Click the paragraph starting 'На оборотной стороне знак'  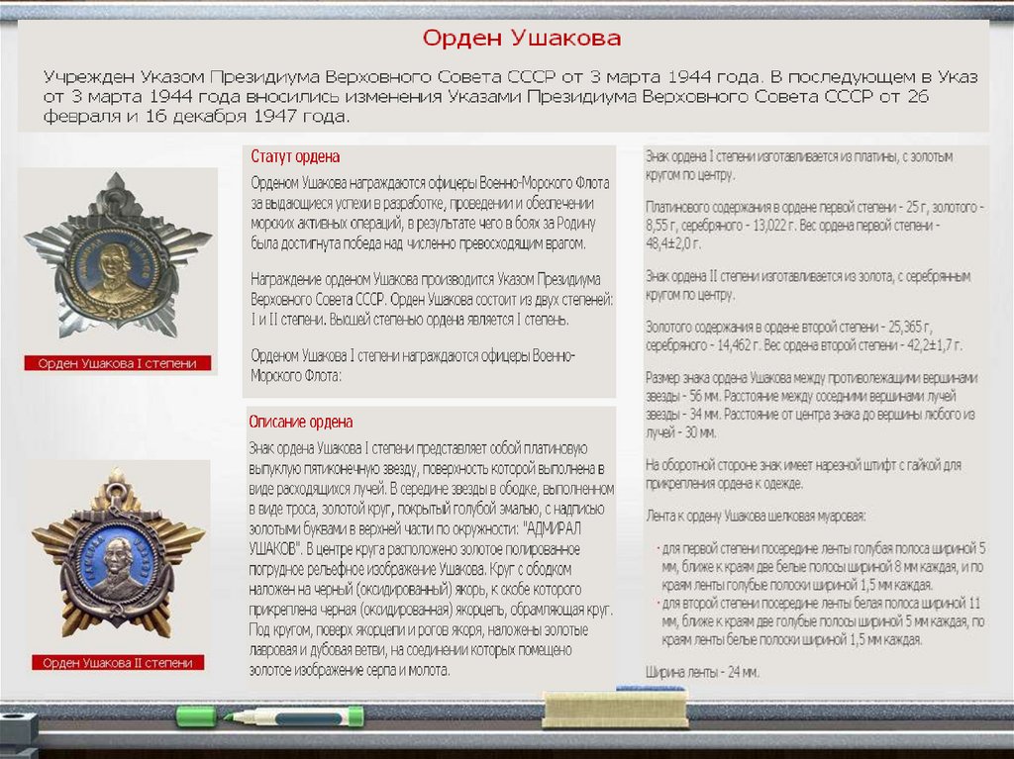tap(803, 474)
